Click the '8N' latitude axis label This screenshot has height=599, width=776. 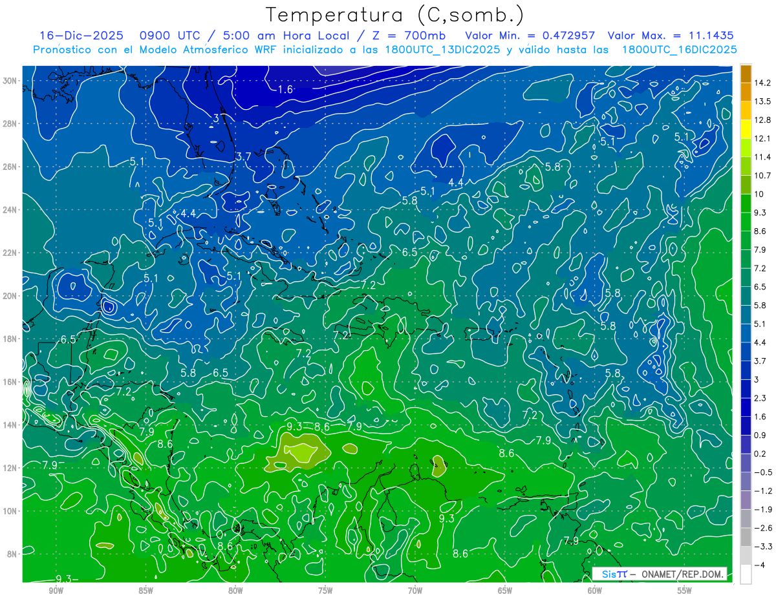point(11,554)
